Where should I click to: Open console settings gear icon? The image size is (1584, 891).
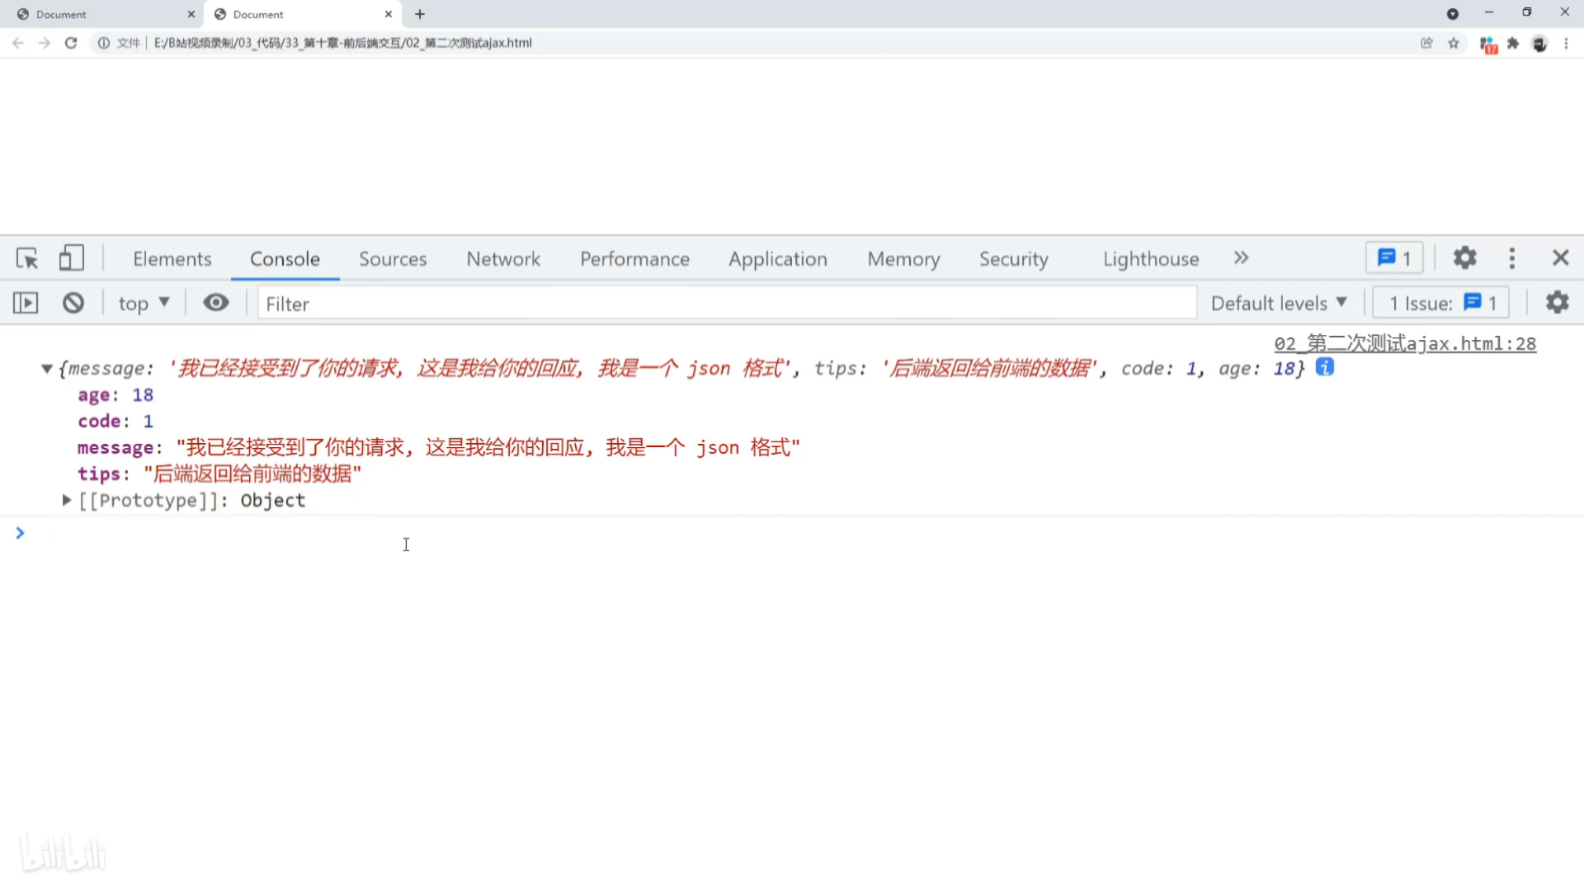(1557, 303)
